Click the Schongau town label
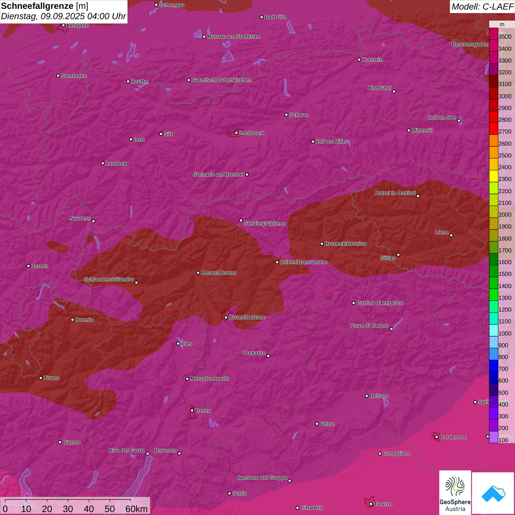The height and width of the screenshot is (515, 515). coord(171,5)
